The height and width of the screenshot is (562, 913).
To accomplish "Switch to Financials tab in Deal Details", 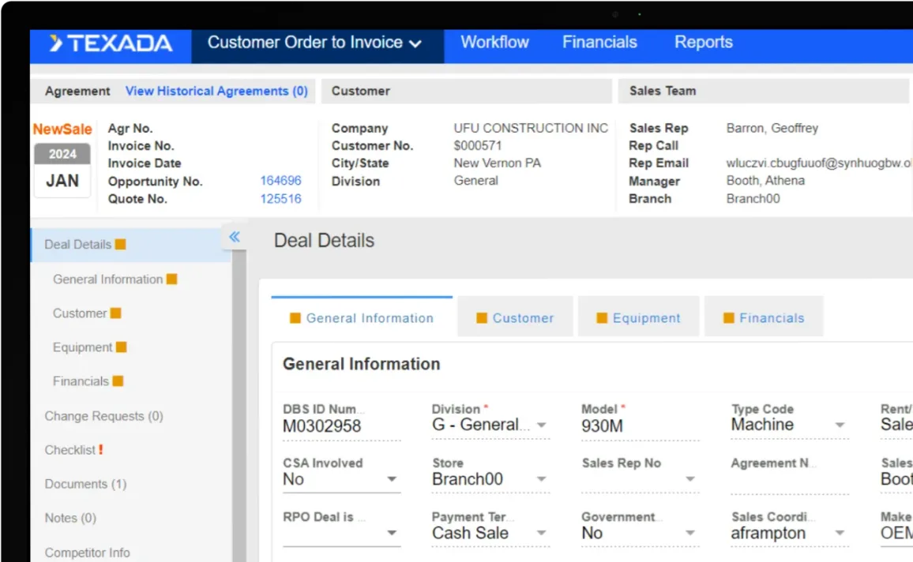I will tap(764, 317).
